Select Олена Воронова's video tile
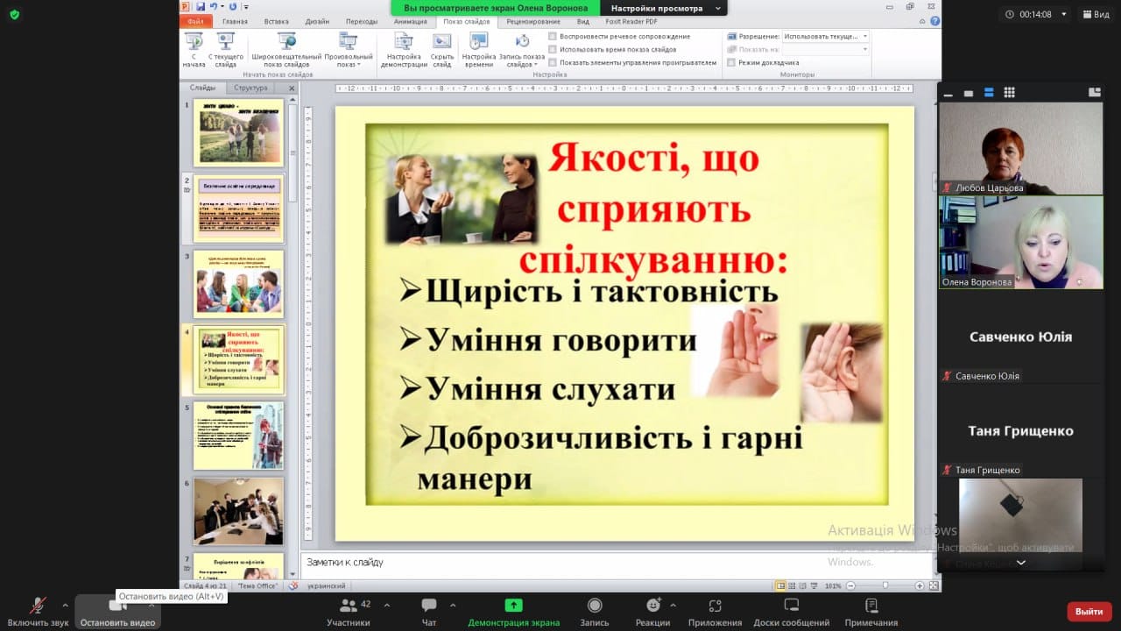The width and height of the screenshot is (1121, 631). coord(1020,242)
